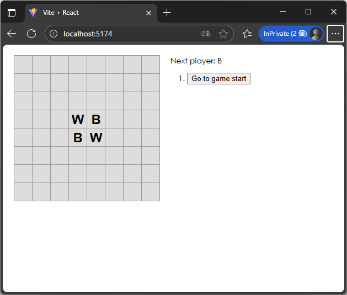Click the B piece in upper-right center

96,119
